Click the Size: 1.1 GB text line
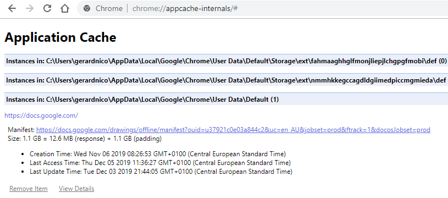 [85, 139]
